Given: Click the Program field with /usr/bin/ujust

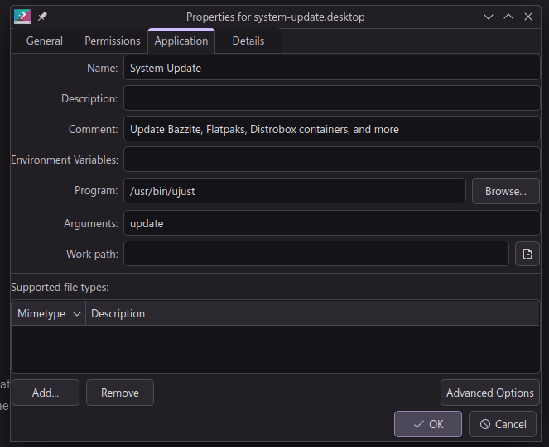Looking at the screenshot, I should click(295, 191).
